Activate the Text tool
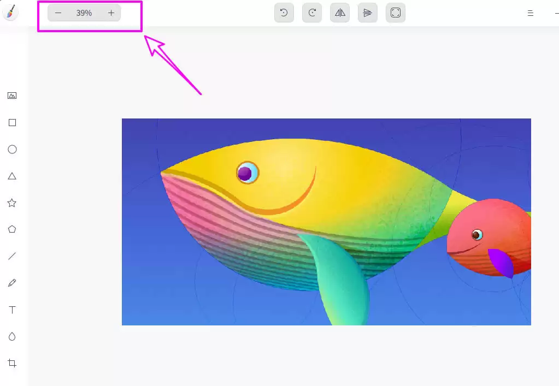Viewport: 559px width, 386px height. (12, 310)
